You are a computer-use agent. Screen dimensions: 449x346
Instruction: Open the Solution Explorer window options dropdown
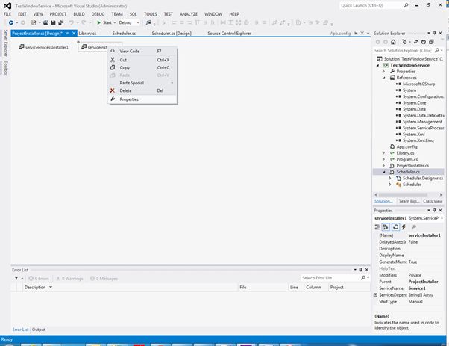(429, 34)
